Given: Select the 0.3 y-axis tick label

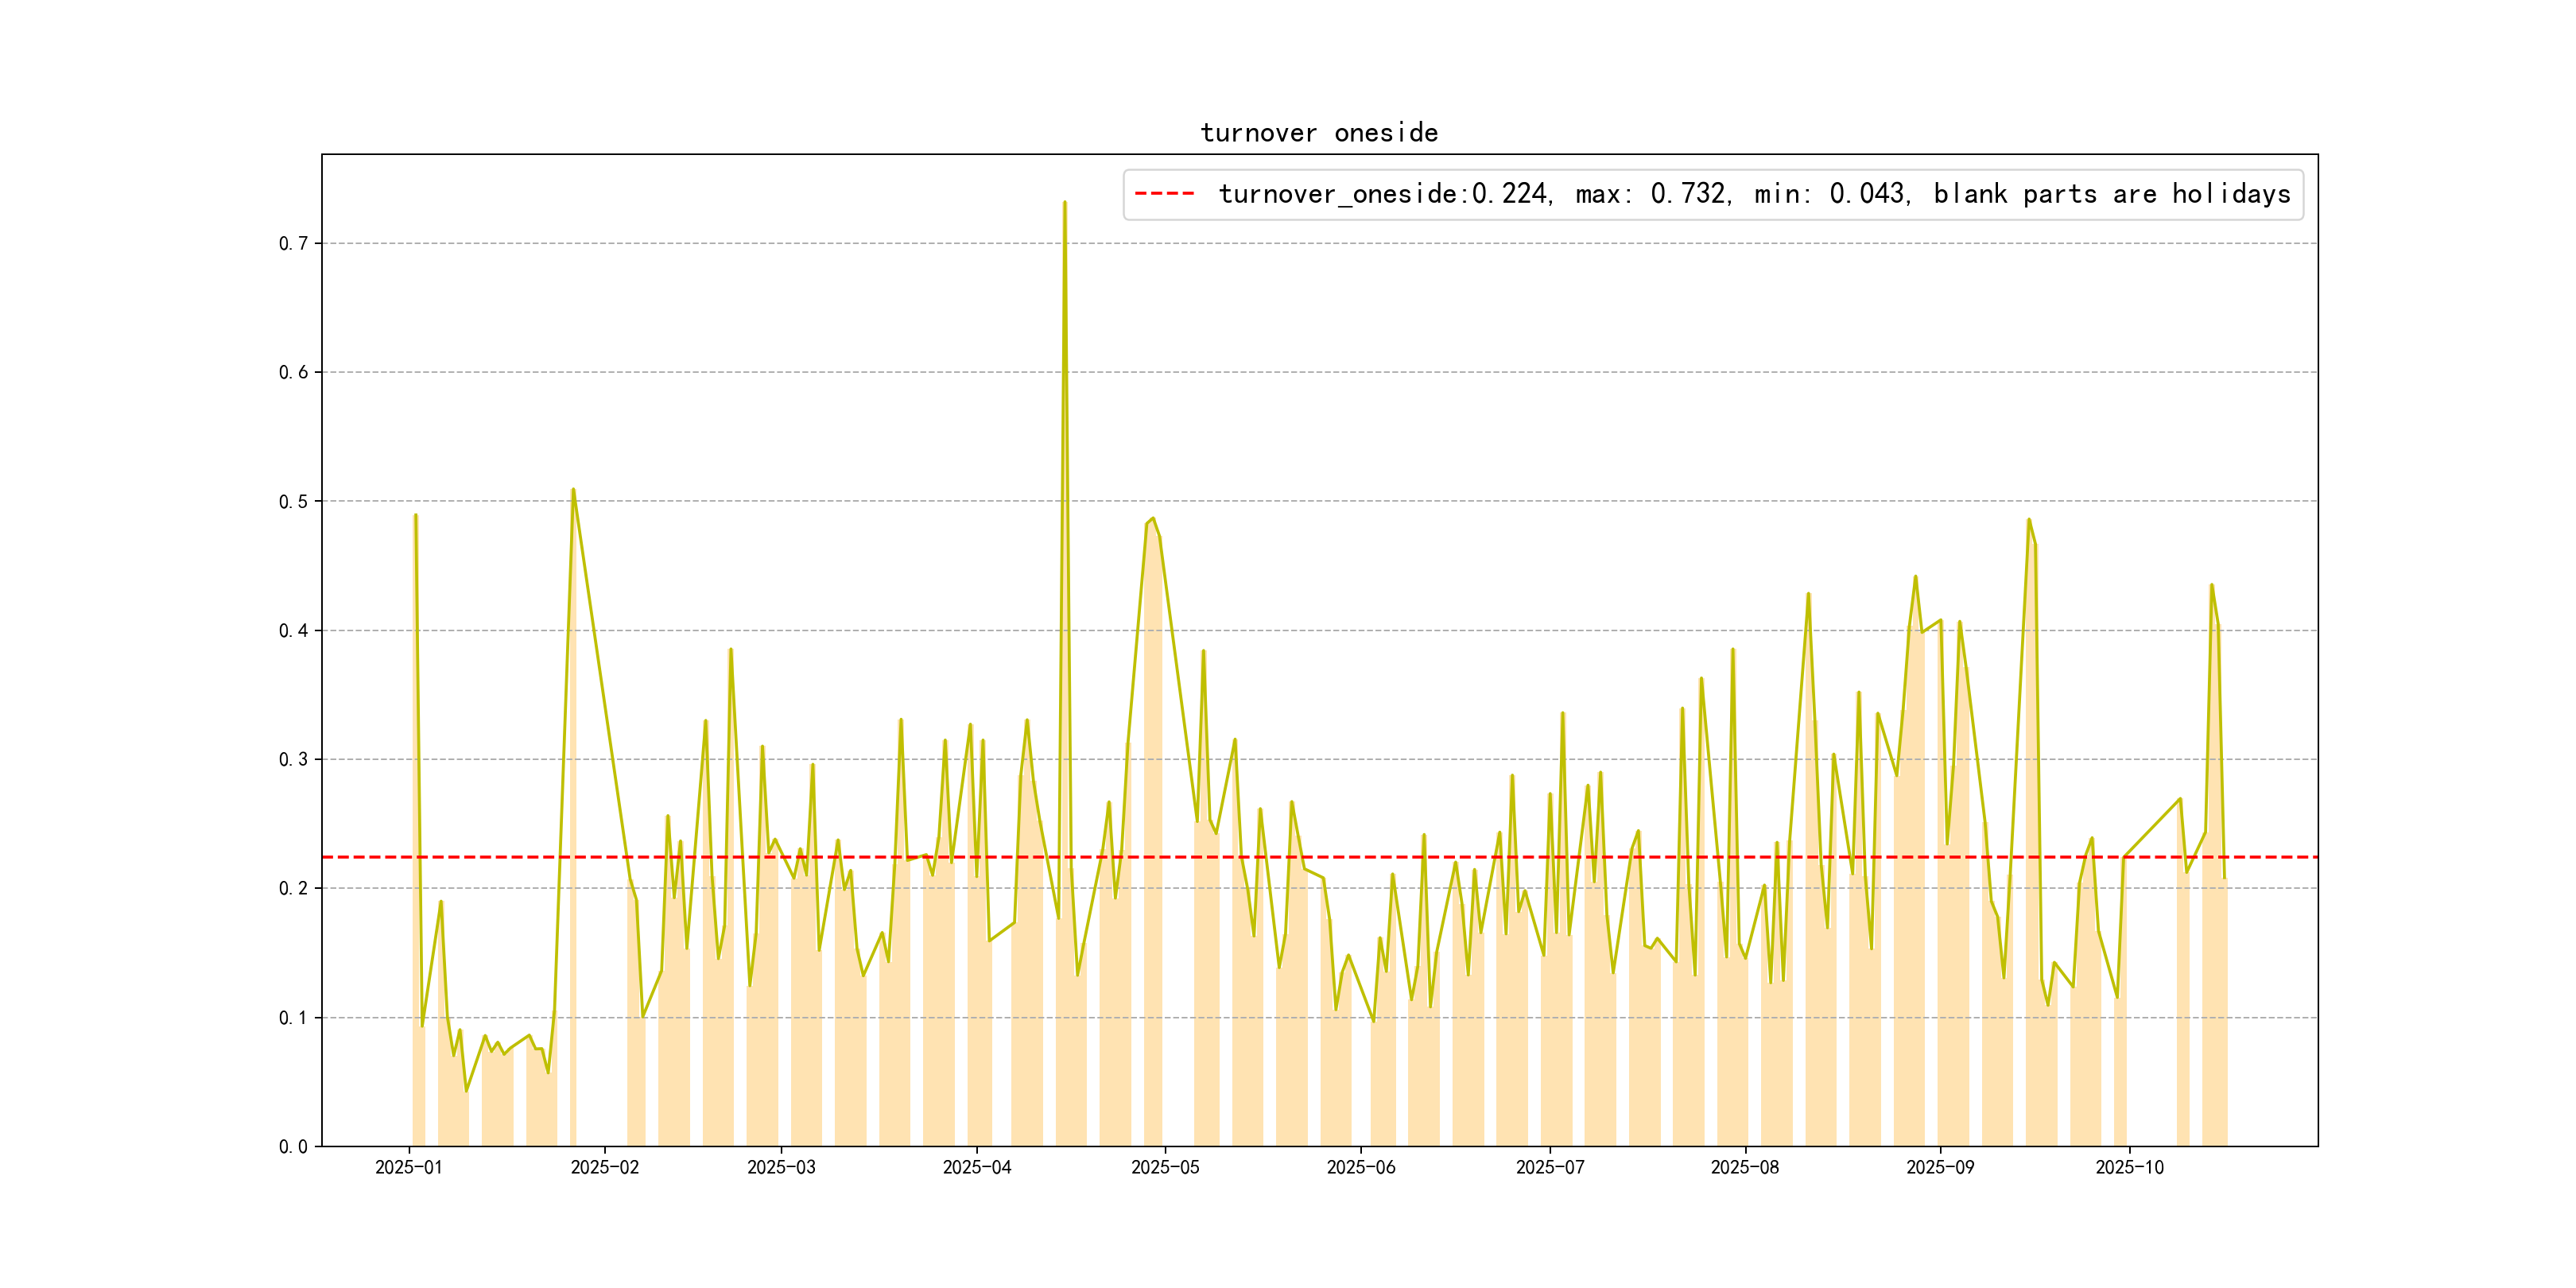Looking at the screenshot, I should pyautogui.click(x=293, y=760).
